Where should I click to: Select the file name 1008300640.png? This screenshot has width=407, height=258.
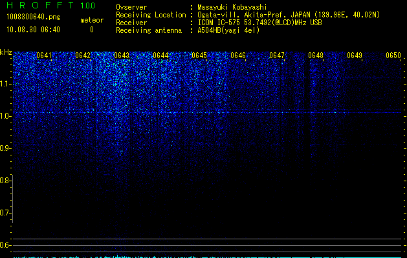click(x=34, y=17)
